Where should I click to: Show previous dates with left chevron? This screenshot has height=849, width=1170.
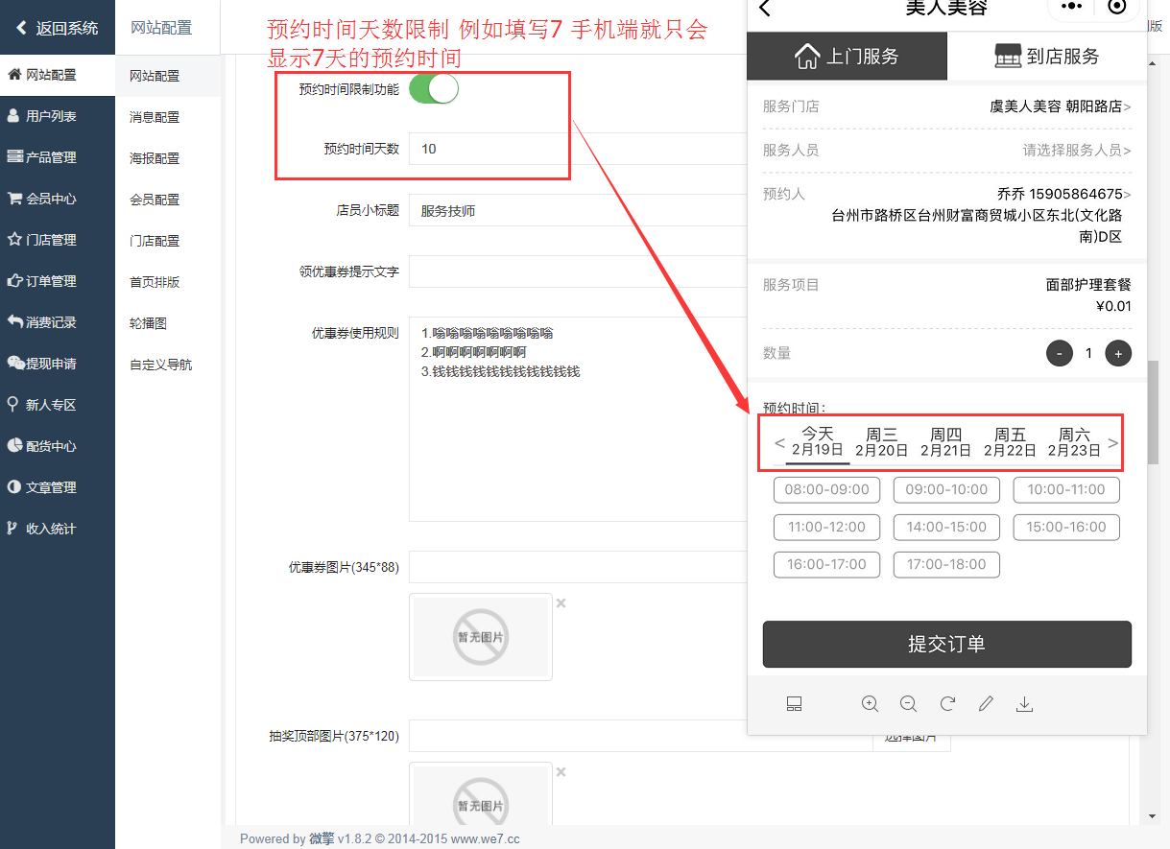[x=779, y=443]
